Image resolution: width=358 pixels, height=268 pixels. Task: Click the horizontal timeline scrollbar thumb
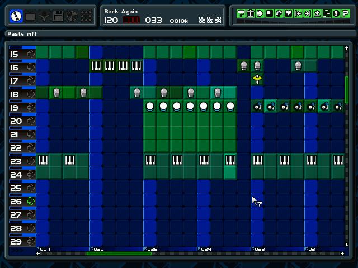point(119,253)
